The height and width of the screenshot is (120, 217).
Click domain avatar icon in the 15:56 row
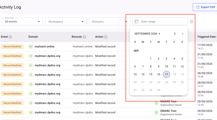tap(31, 93)
